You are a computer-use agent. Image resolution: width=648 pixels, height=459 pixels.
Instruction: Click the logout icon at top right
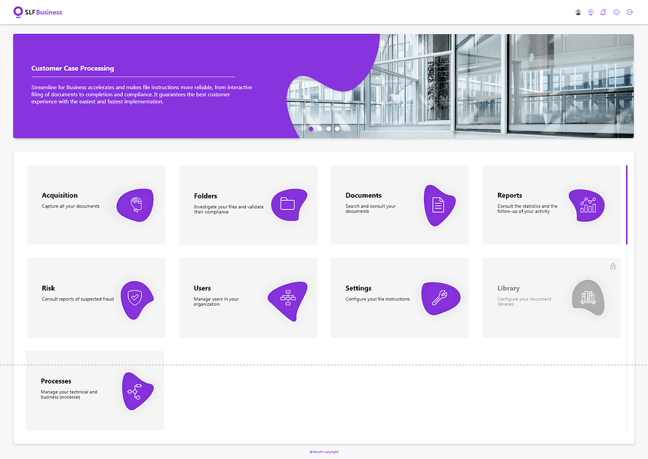[629, 12]
